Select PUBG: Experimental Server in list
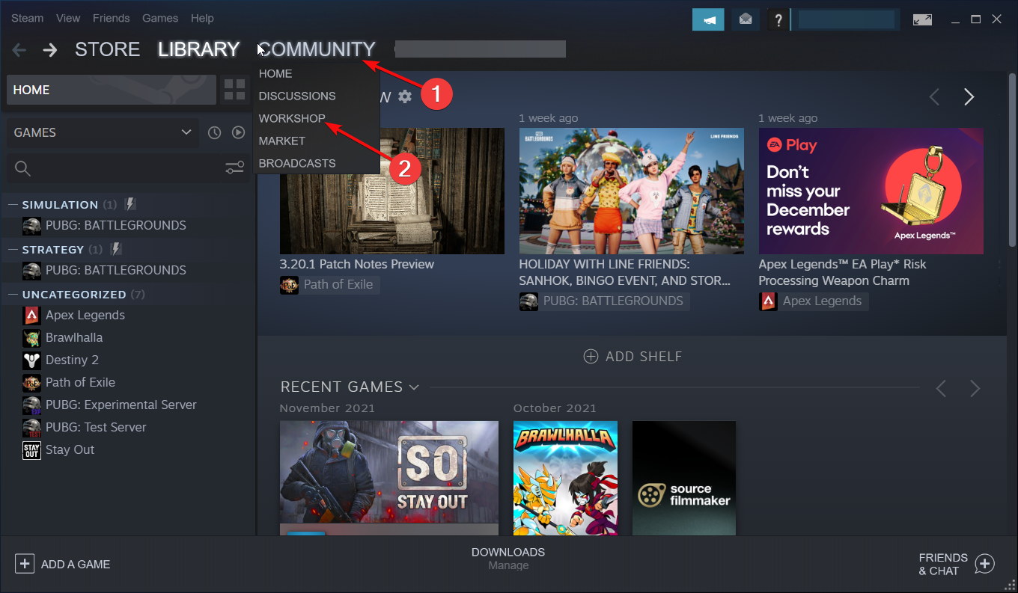This screenshot has height=593, width=1018. coord(121,405)
